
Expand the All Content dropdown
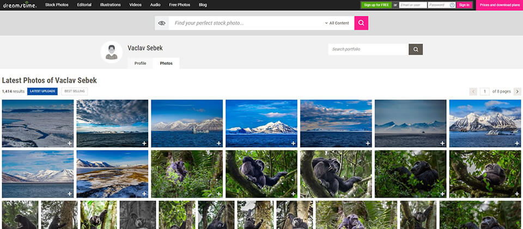337,23
